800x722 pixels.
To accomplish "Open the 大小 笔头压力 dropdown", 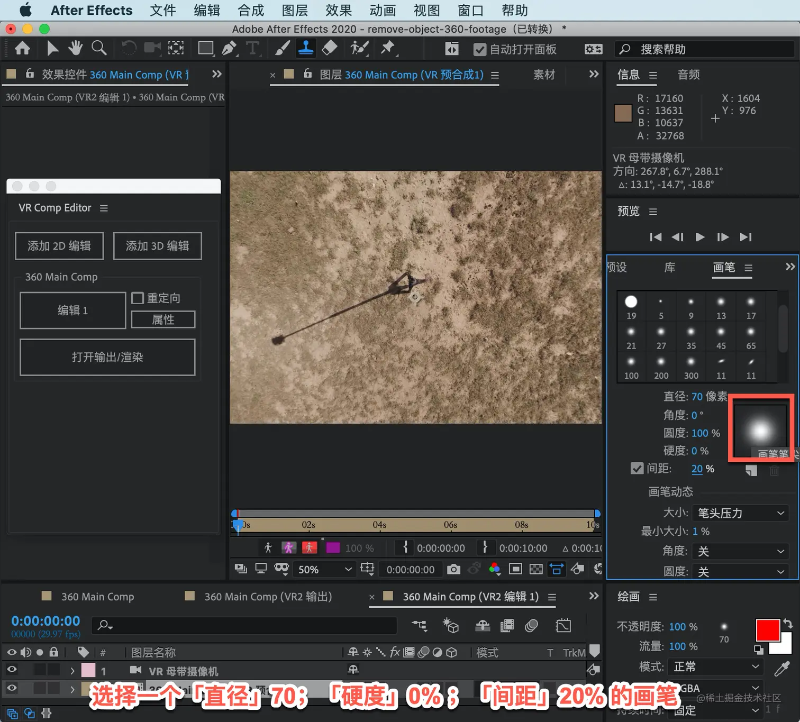I will pos(740,513).
